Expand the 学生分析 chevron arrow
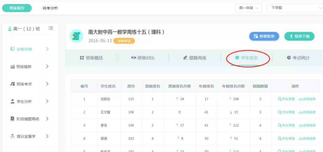This screenshot has width=323, height=152. click(x=47, y=102)
